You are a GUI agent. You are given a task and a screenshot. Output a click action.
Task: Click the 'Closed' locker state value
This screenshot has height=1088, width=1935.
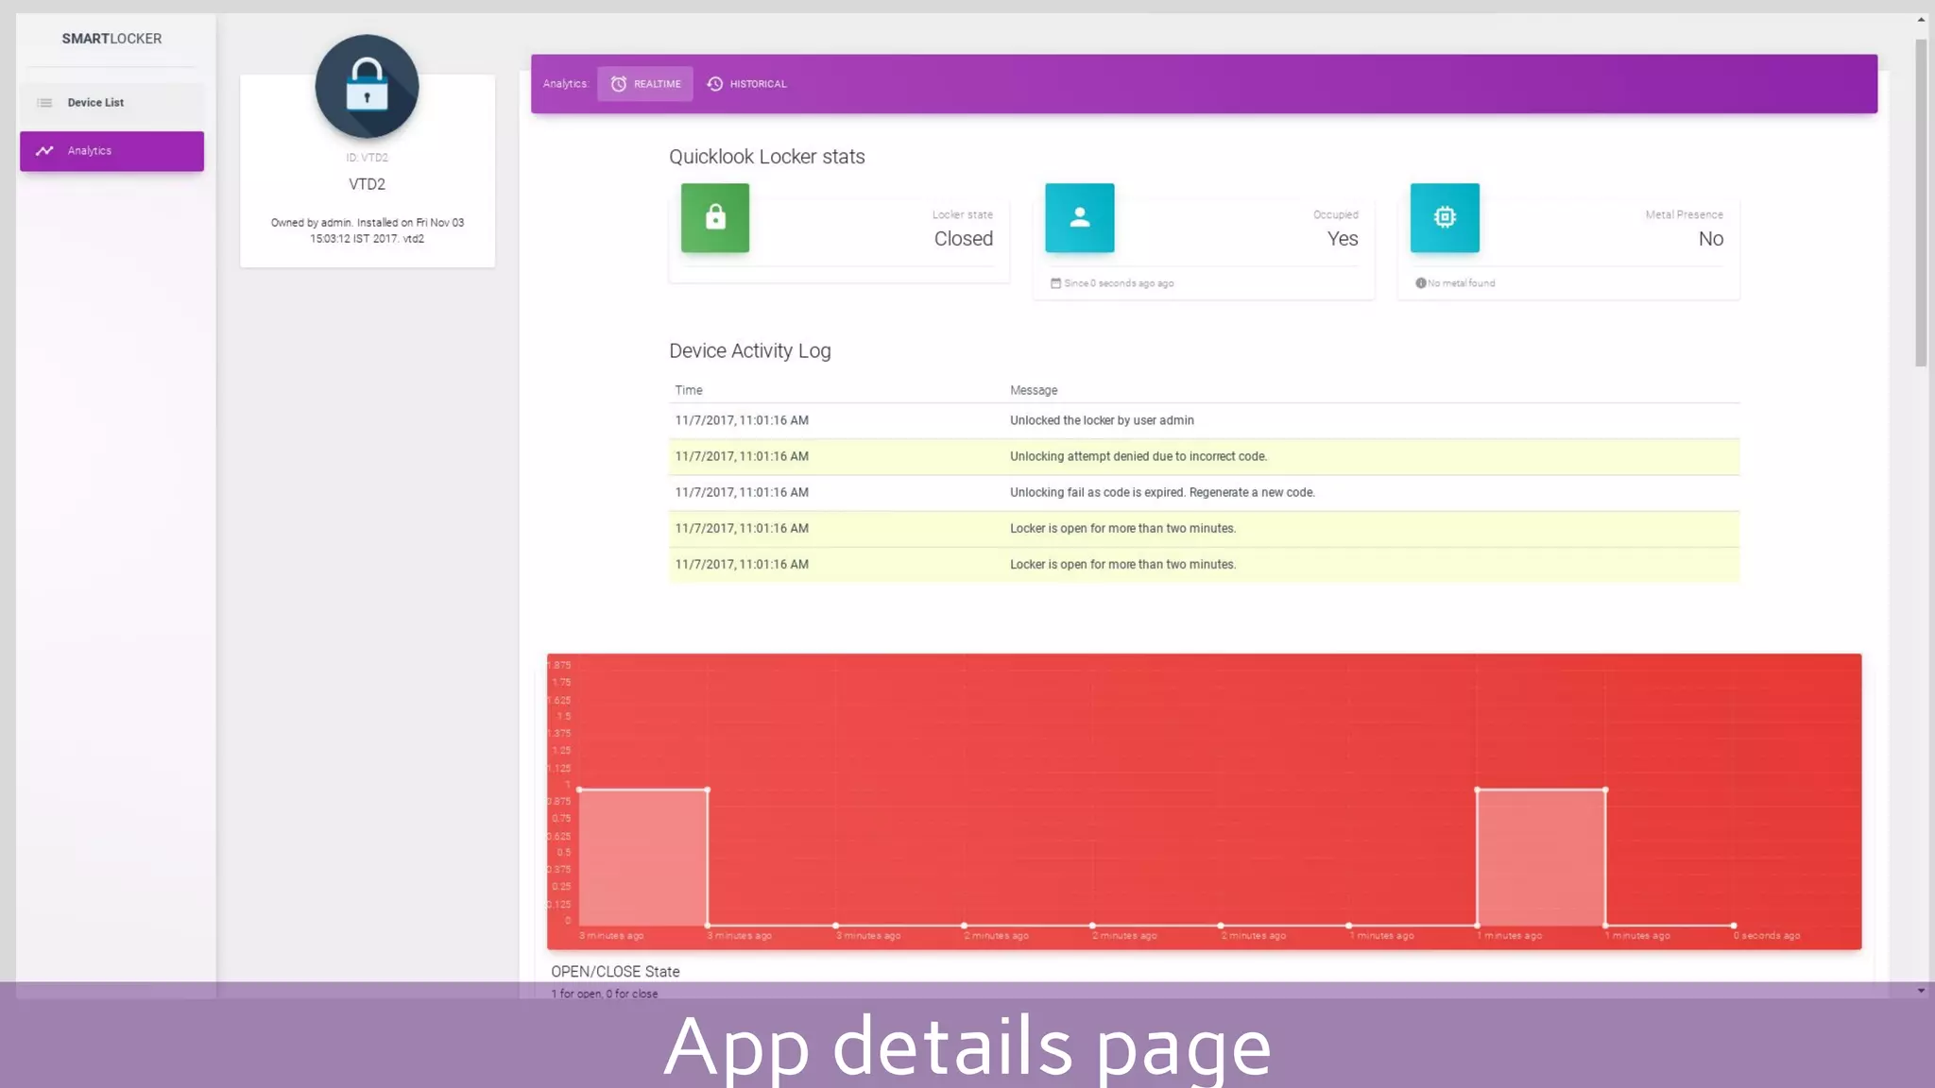[964, 239]
